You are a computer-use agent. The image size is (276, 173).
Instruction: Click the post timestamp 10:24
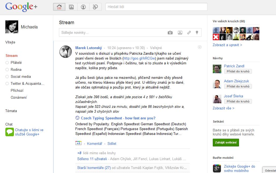tap(111, 48)
